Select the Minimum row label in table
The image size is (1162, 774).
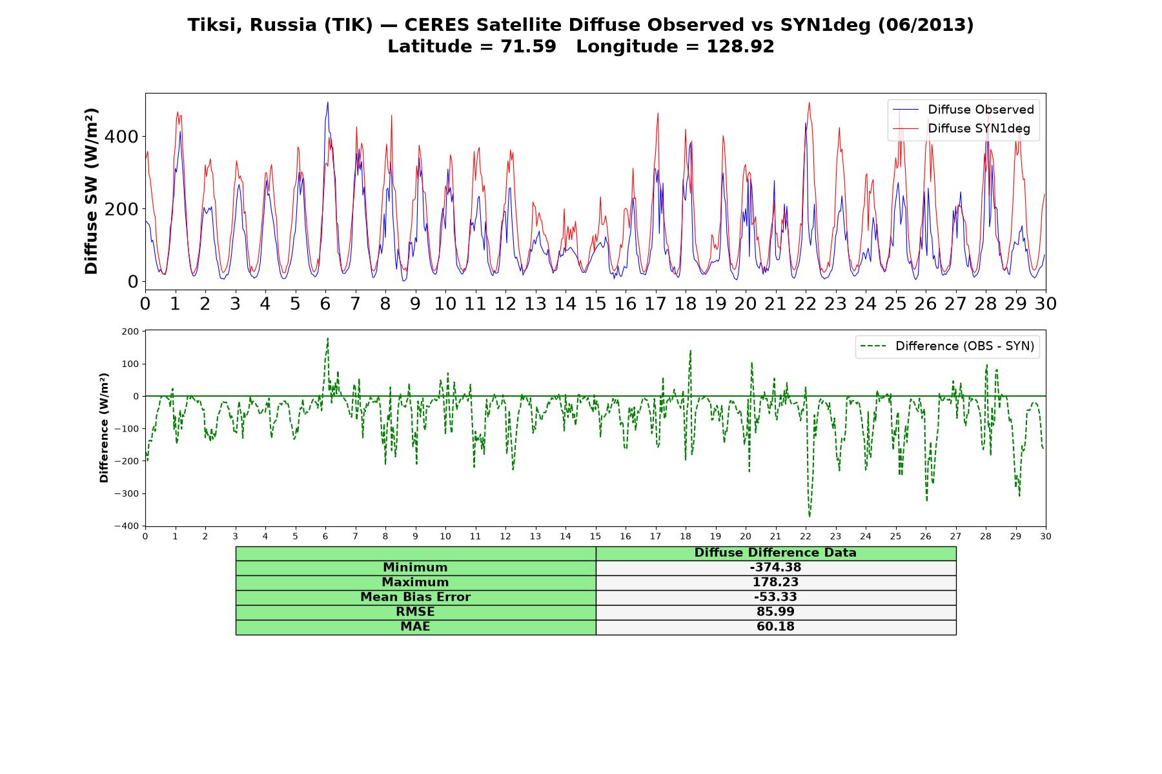[x=415, y=568]
